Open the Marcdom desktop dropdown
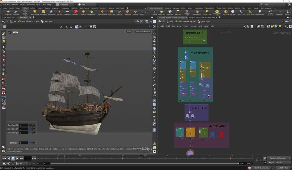Screen dimensions: 292x170 [x=66, y=4]
